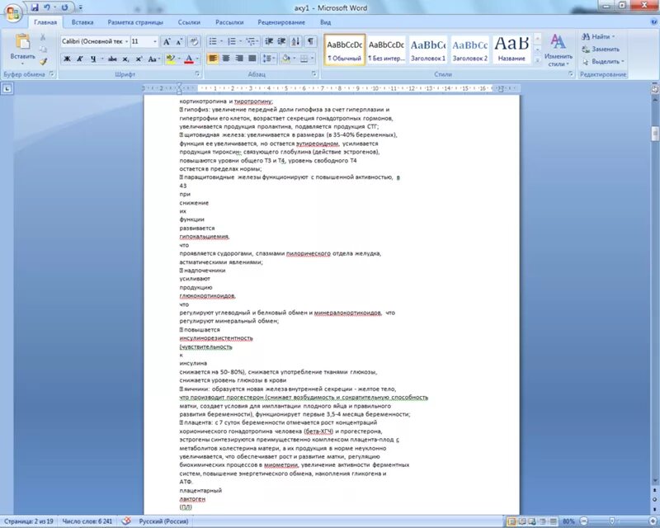
Task: Toggle bold (Ж) formatting
Action: 67,59
